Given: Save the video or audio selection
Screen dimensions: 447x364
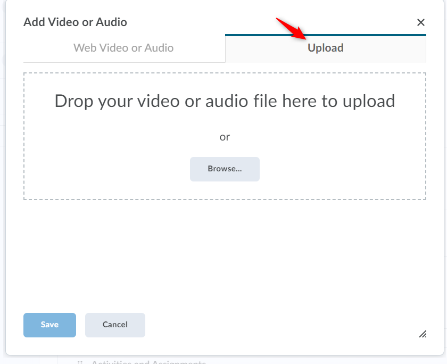Looking at the screenshot, I should [49, 325].
